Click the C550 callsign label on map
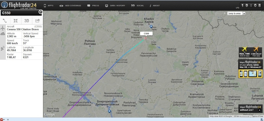264x121 pixels. coord(146,34)
